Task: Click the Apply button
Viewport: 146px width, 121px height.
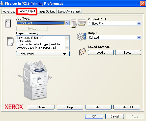Action: coord(135,116)
